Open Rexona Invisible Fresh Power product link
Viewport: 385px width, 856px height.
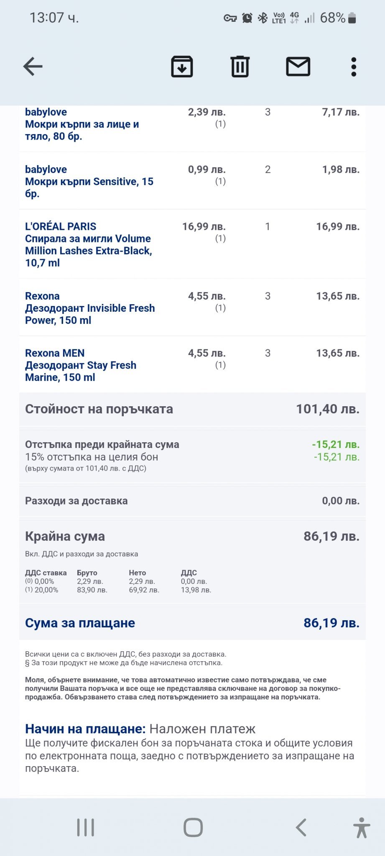[89, 308]
